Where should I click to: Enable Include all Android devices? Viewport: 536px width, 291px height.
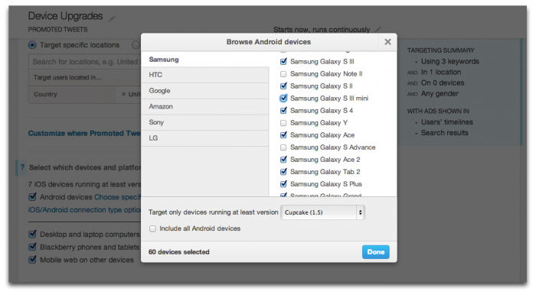152,228
